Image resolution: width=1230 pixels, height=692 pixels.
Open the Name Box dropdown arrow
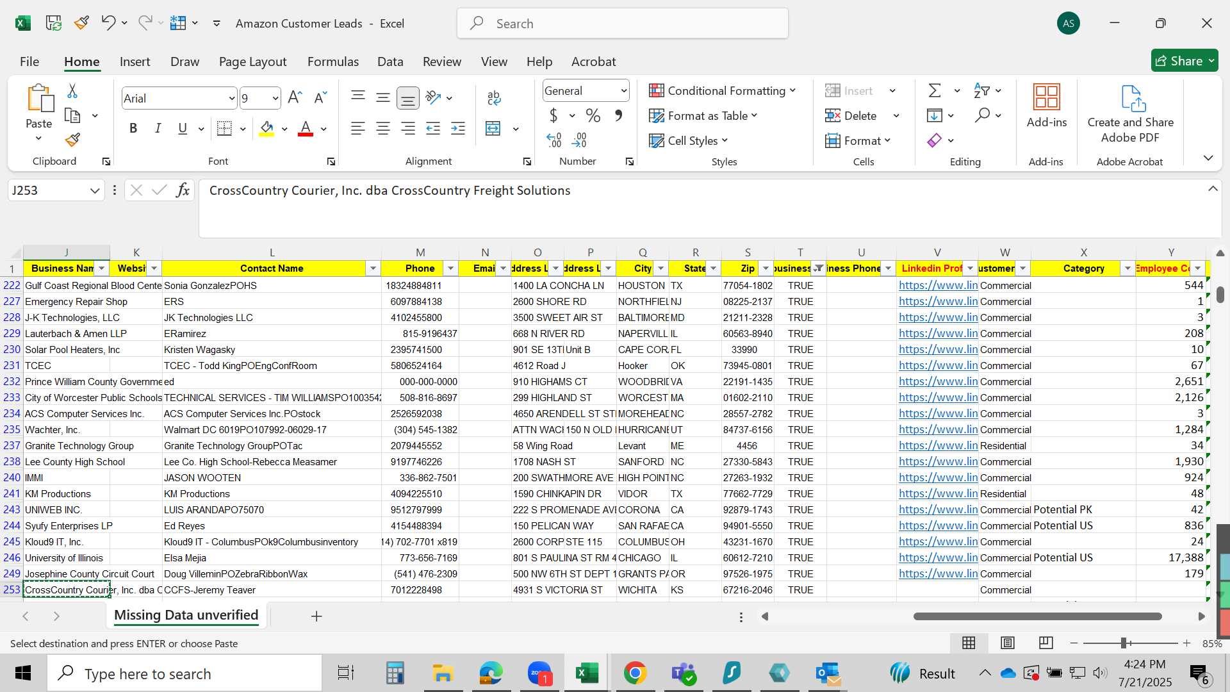(95, 190)
